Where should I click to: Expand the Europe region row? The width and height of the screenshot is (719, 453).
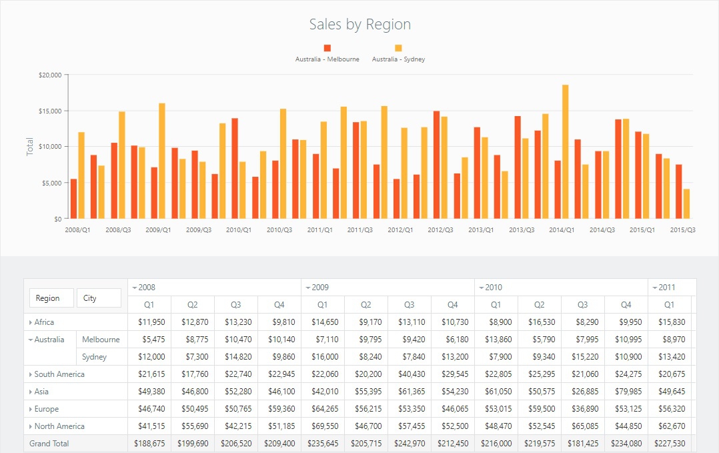click(31, 409)
